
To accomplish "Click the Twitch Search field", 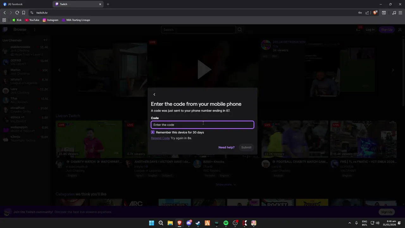I will click(x=198, y=29).
